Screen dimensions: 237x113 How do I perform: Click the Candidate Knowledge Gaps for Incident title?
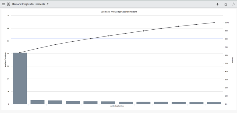coord(119,12)
